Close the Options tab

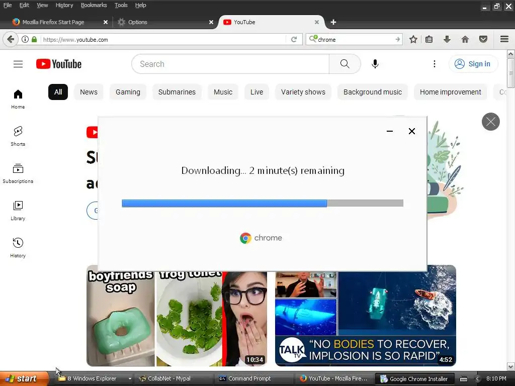coord(211,22)
